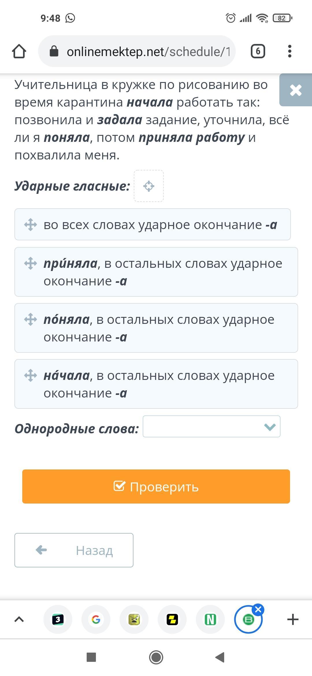The height and width of the screenshot is (676, 312).
Task: Grab drag handle of 'нáчала' option
Action: 31,375
